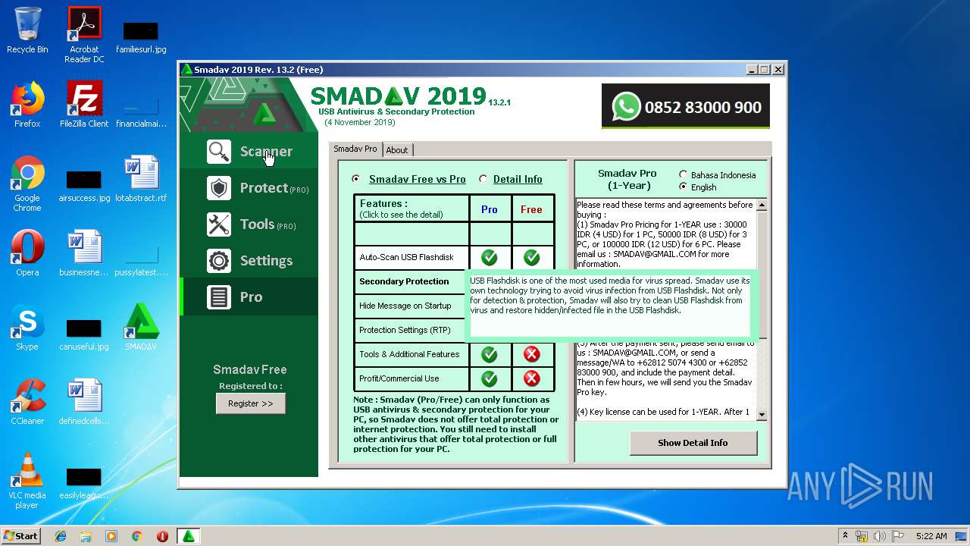Switch to the Smadav Pro tab

pyautogui.click(x=355, y=149)
